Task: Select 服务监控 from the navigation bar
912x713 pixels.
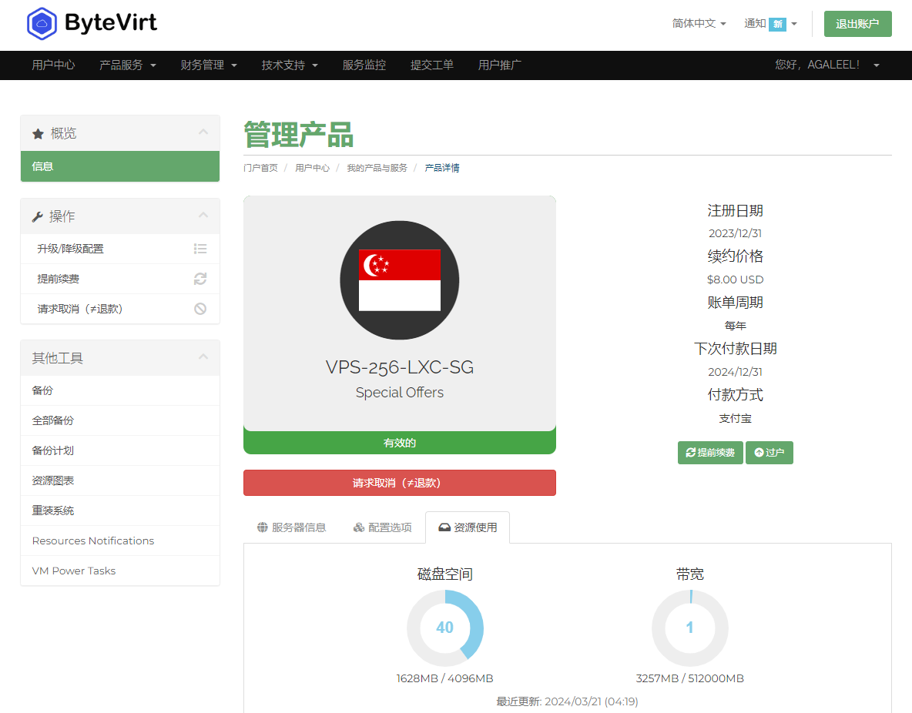Action: pyautogui.click(x=364, y=65)
